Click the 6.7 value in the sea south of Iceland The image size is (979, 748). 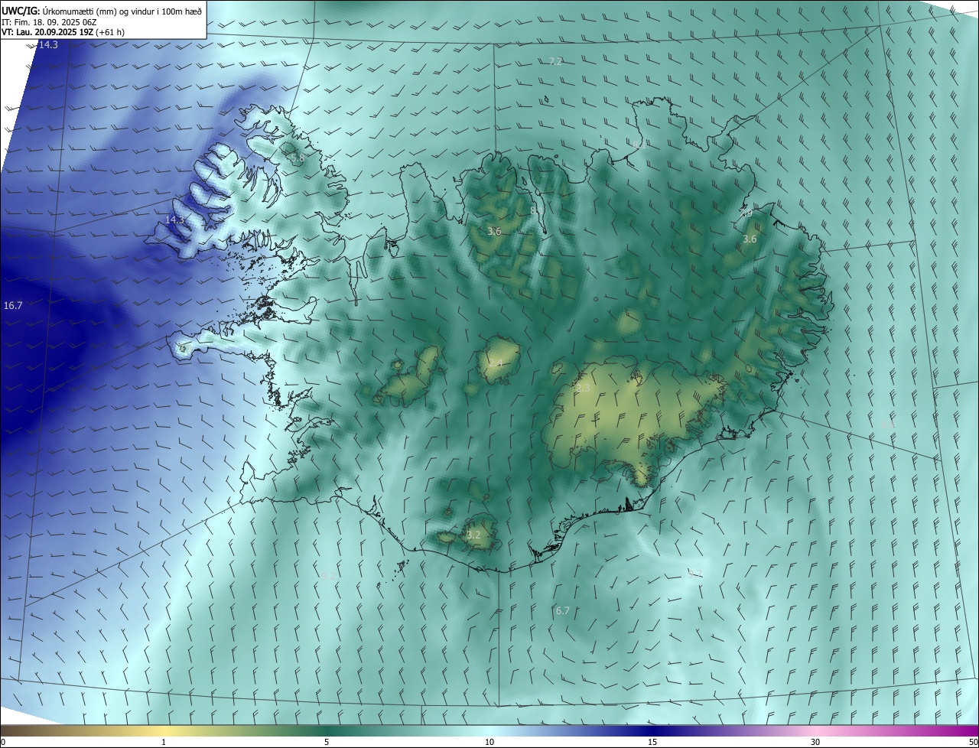(x=563, y=610)
